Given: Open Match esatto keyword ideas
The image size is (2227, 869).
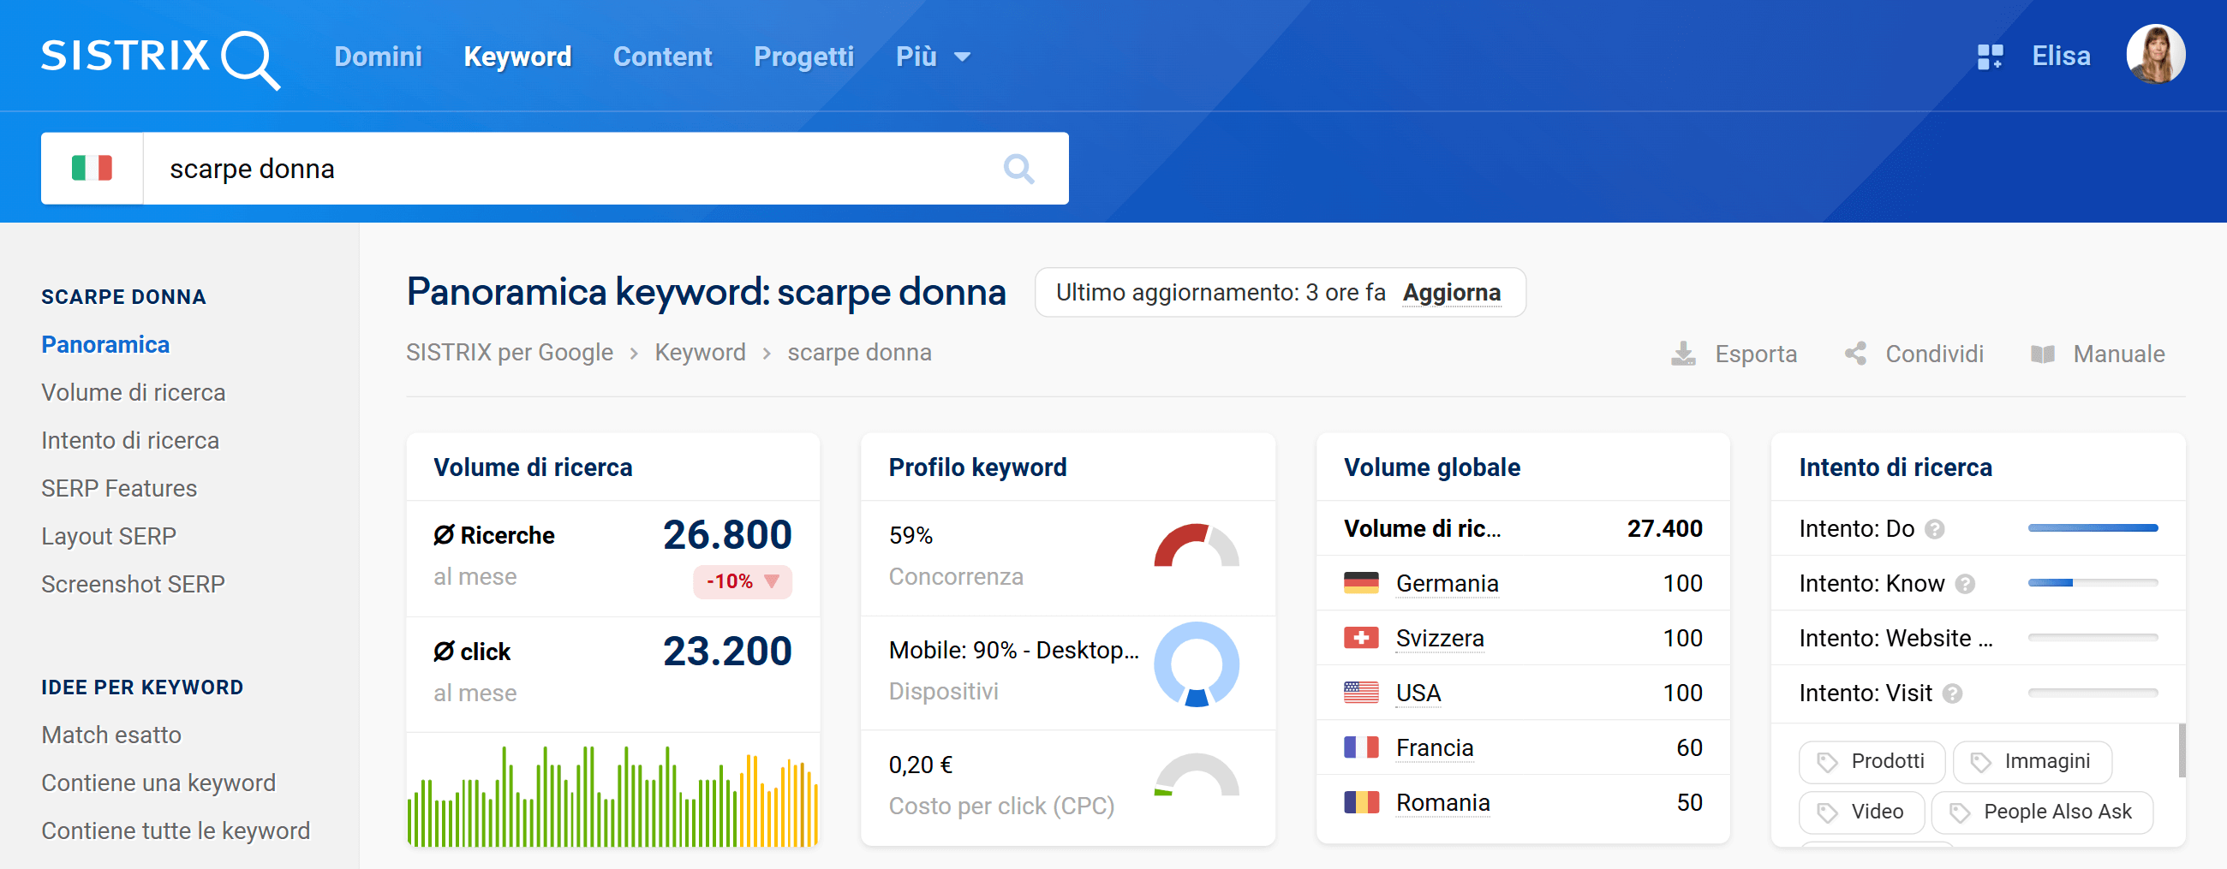Looking at the screenshot, I should pos(111,735).
